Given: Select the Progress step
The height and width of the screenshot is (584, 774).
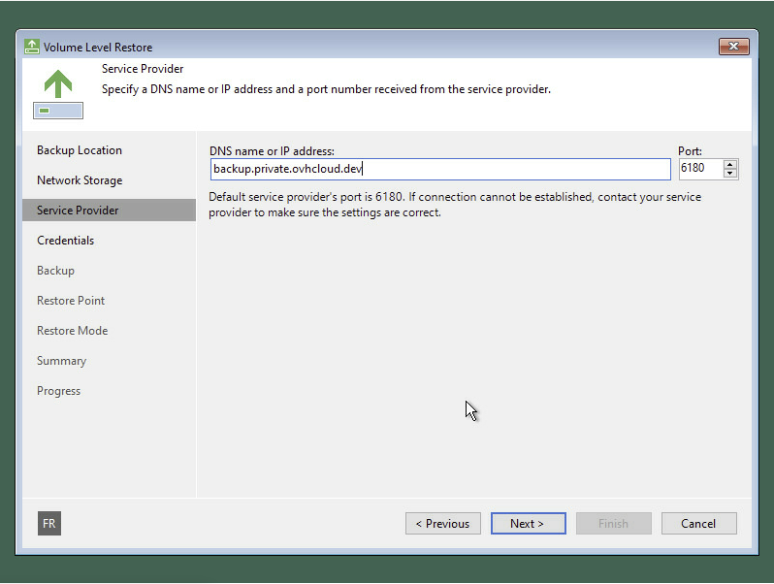Looking at the screenshot, I should pyautogui.click(x=58, y=391).
